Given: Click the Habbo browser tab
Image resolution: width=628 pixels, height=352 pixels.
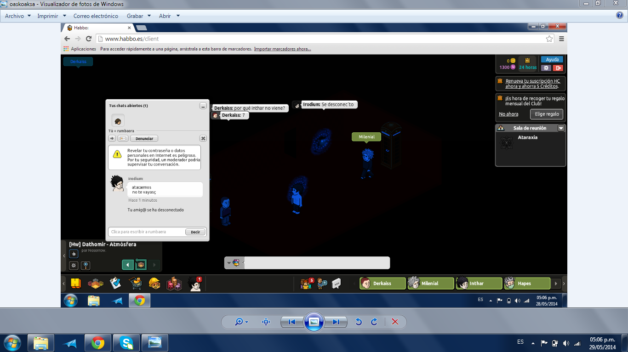Looking at the screenshot, I should tap(97, 28).
